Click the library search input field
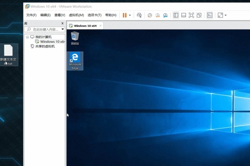Viewport: 250px width, 166px height. [x=44, y=29]
